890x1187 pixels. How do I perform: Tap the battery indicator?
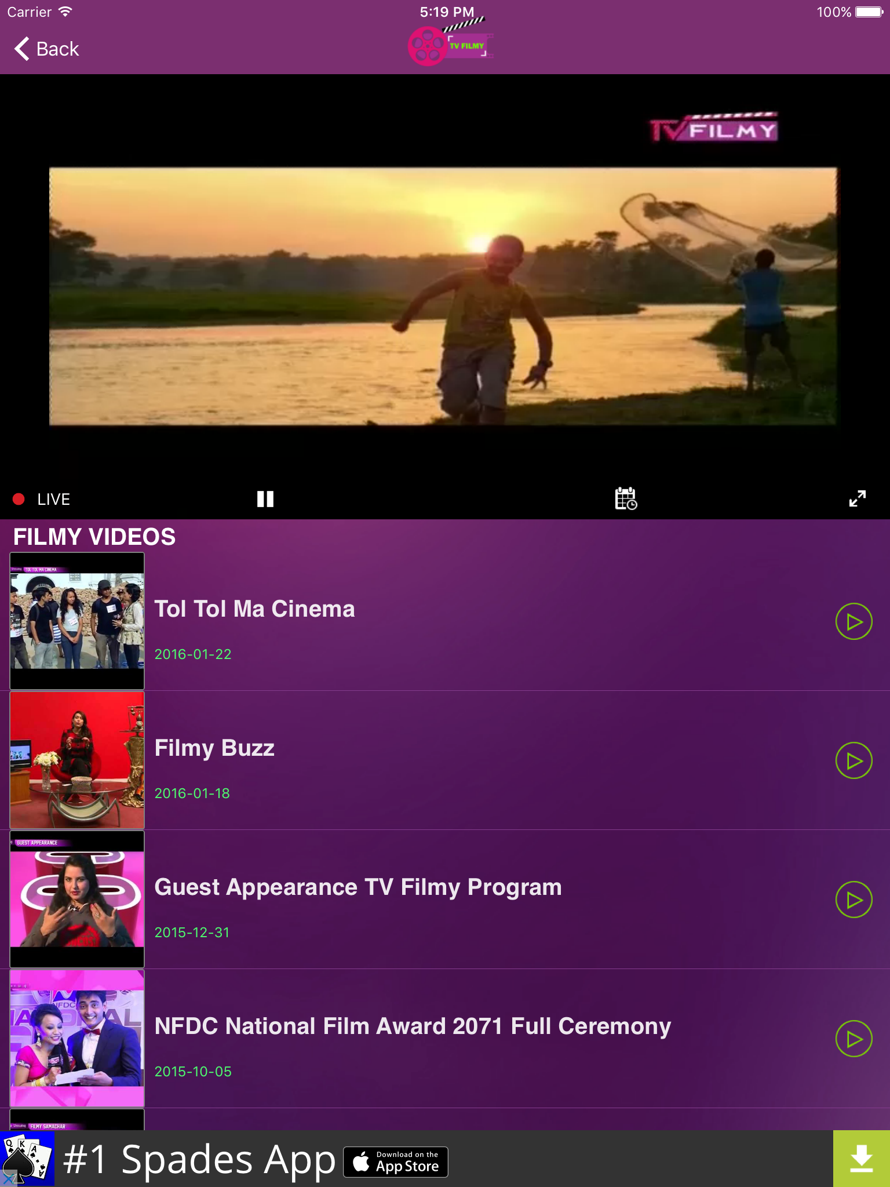tap(869, 12)
